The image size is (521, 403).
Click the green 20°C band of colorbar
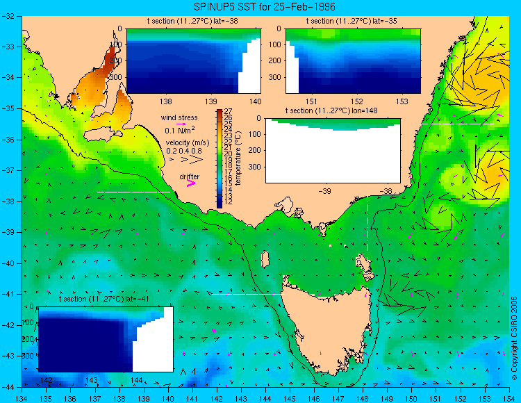coord(220,154)
